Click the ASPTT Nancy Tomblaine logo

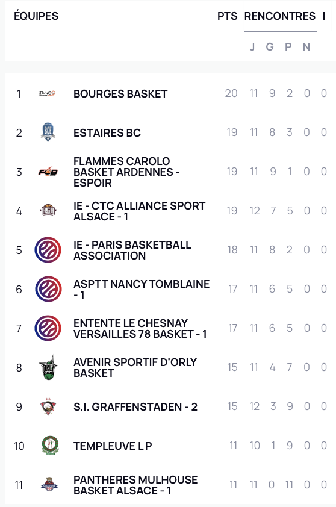[48, 289]
